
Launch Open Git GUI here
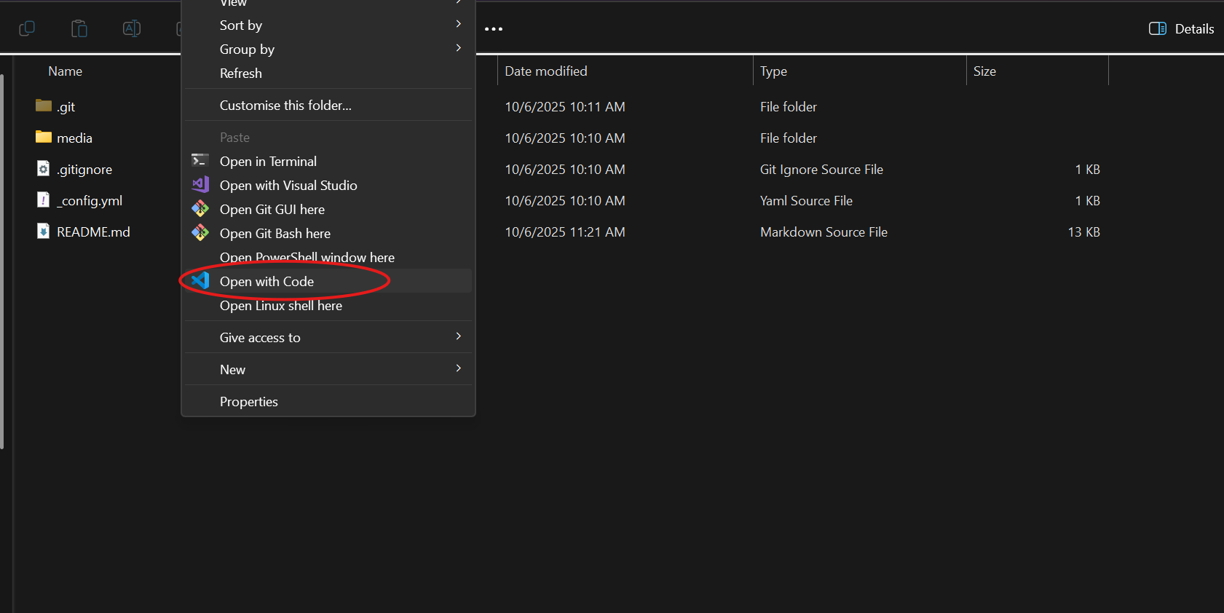pos(272,210)
